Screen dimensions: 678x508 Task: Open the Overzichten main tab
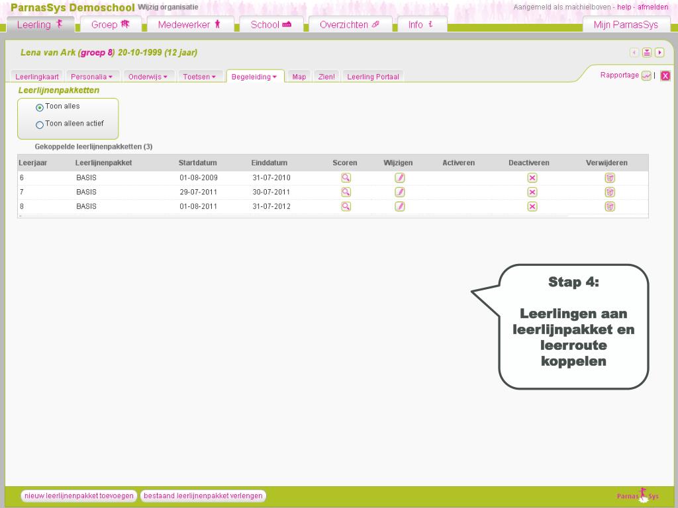(350, 24)
